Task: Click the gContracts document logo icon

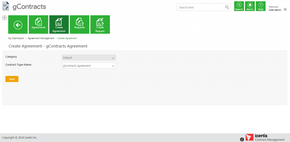Action: [5, 6]
